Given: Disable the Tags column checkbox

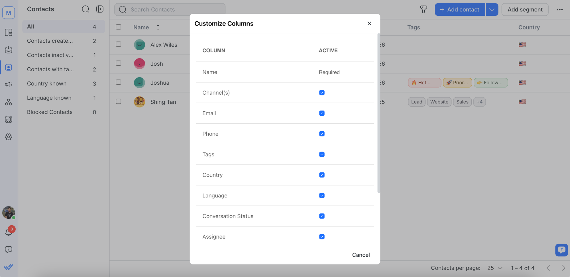Looking at the screenshot, I should point(322,155).
